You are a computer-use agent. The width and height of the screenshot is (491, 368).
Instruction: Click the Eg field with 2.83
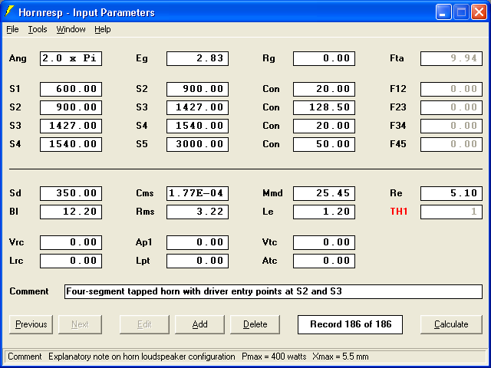tap(198, 58)
